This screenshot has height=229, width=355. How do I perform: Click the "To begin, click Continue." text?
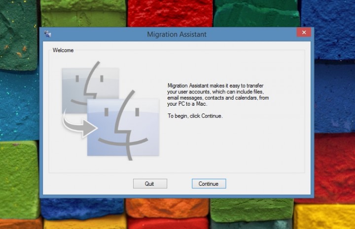point(195,116)
